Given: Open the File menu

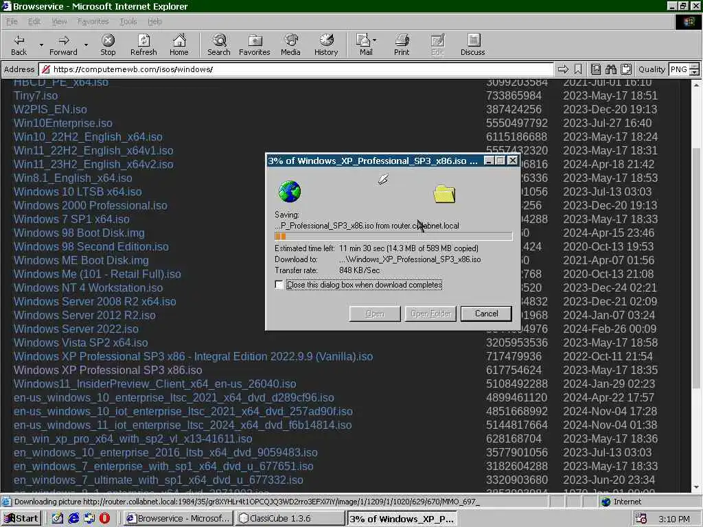Looking at the screenshot, I should click(x=12, y=21).
